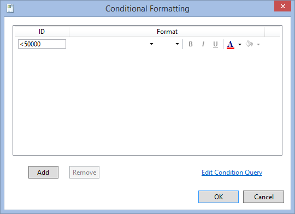Click the Cancel button
Image resolution: width=295 pixels, height=214 pixels.
pos(263,197)
